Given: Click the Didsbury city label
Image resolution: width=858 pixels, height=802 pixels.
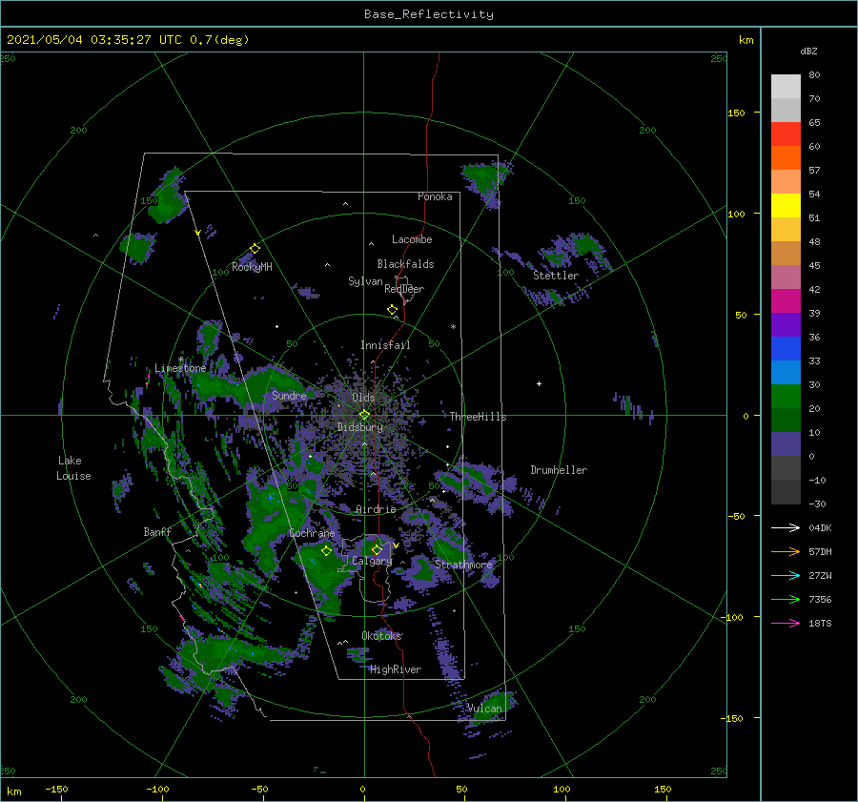Looking at the screenshot, I should pos(360,427).
